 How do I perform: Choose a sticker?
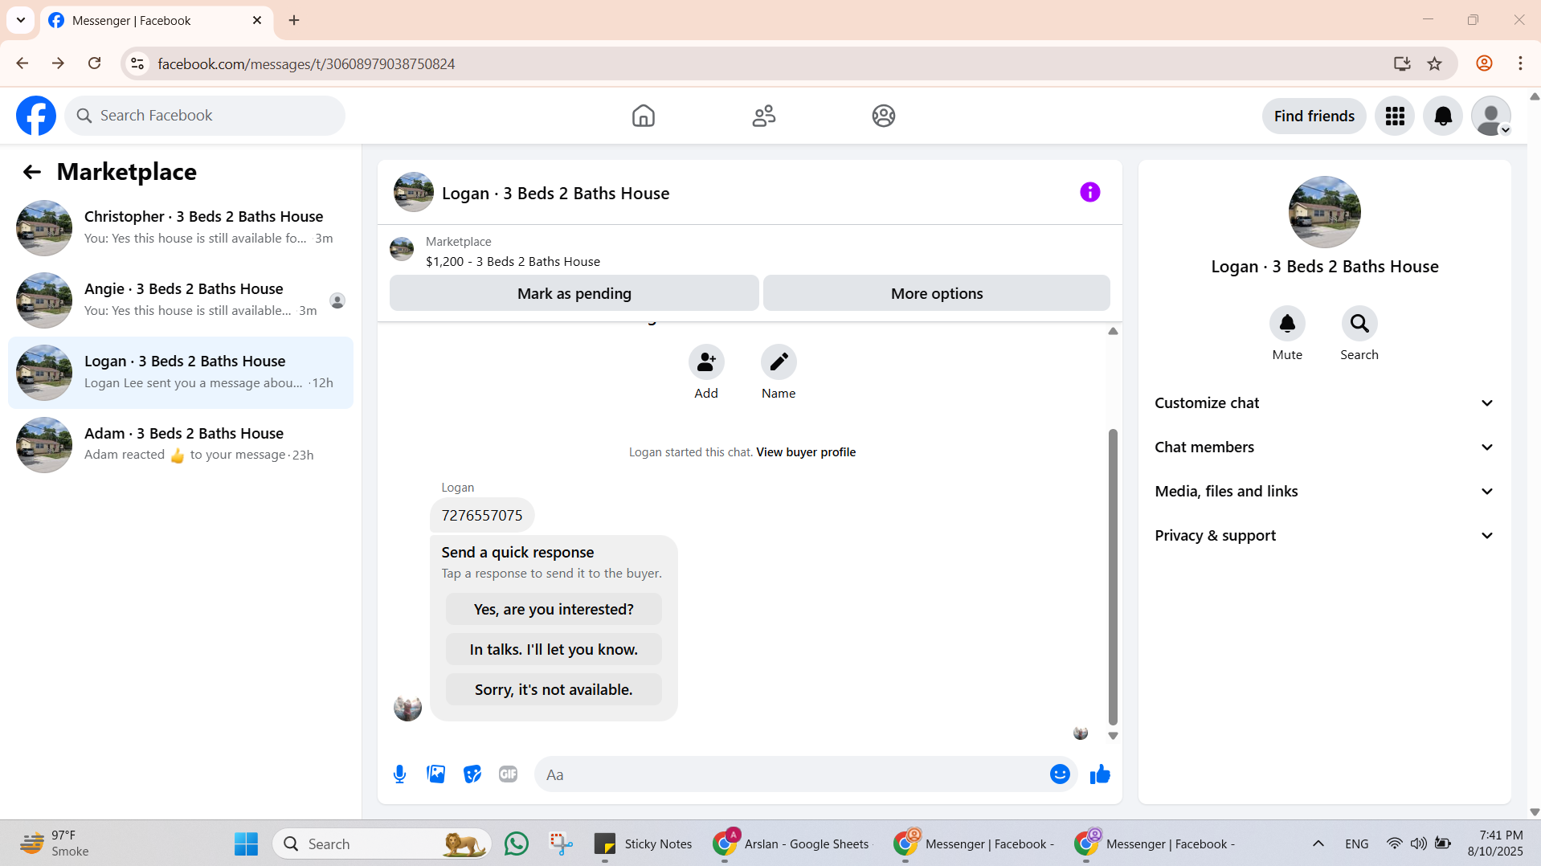coord(472,774)
